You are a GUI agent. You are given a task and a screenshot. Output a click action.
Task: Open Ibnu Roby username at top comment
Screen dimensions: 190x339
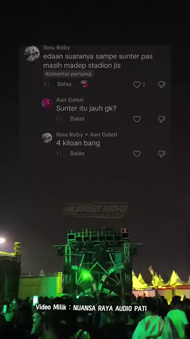point(57,48)
